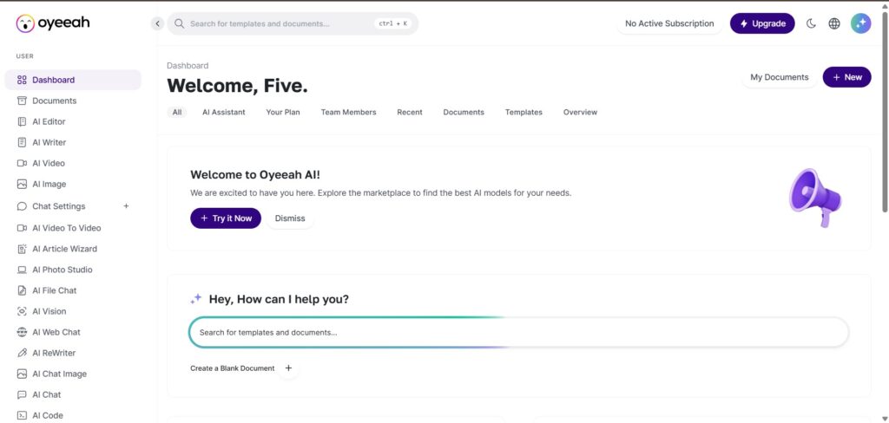Click the assistant search input field

[519, 332]
